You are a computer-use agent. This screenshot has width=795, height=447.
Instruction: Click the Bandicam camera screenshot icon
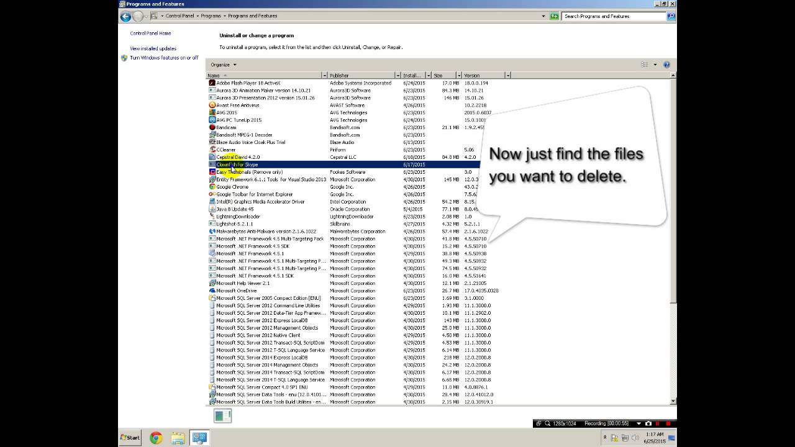[x=648, y=423]
